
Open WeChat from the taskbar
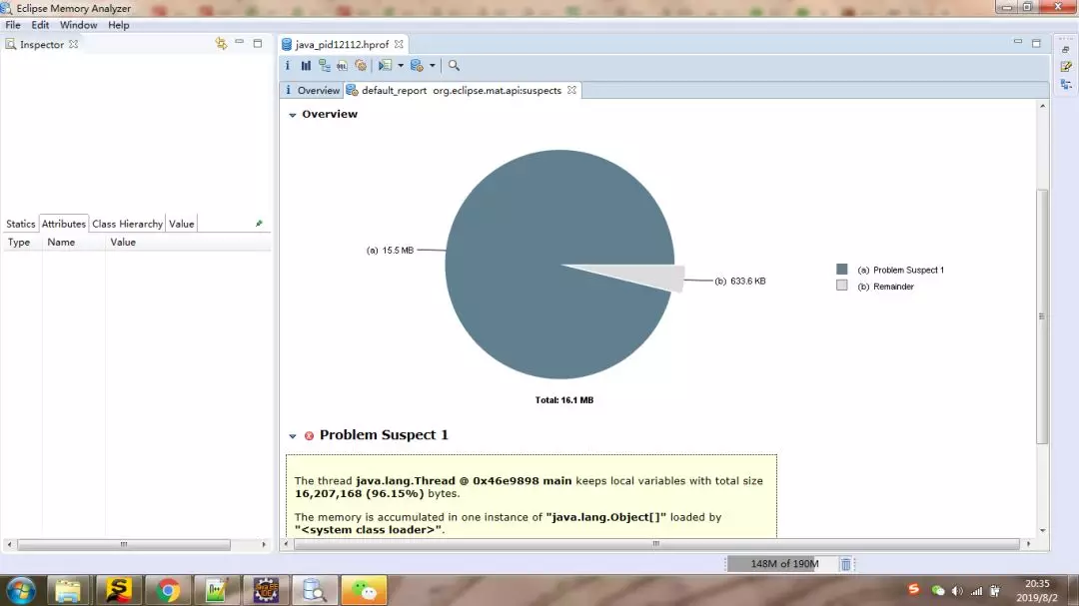(364, 591)
